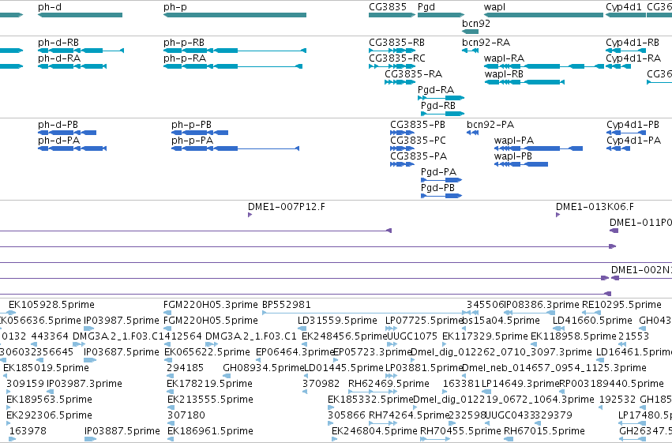
Task: Click the Cyp4d1-RB transcript
Action: click(633, 43)
